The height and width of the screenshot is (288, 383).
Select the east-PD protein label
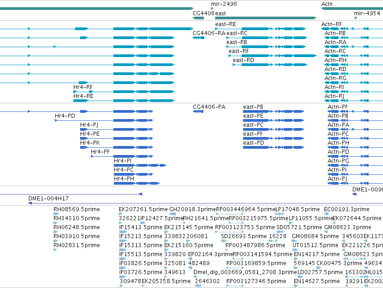coord(253,143)
